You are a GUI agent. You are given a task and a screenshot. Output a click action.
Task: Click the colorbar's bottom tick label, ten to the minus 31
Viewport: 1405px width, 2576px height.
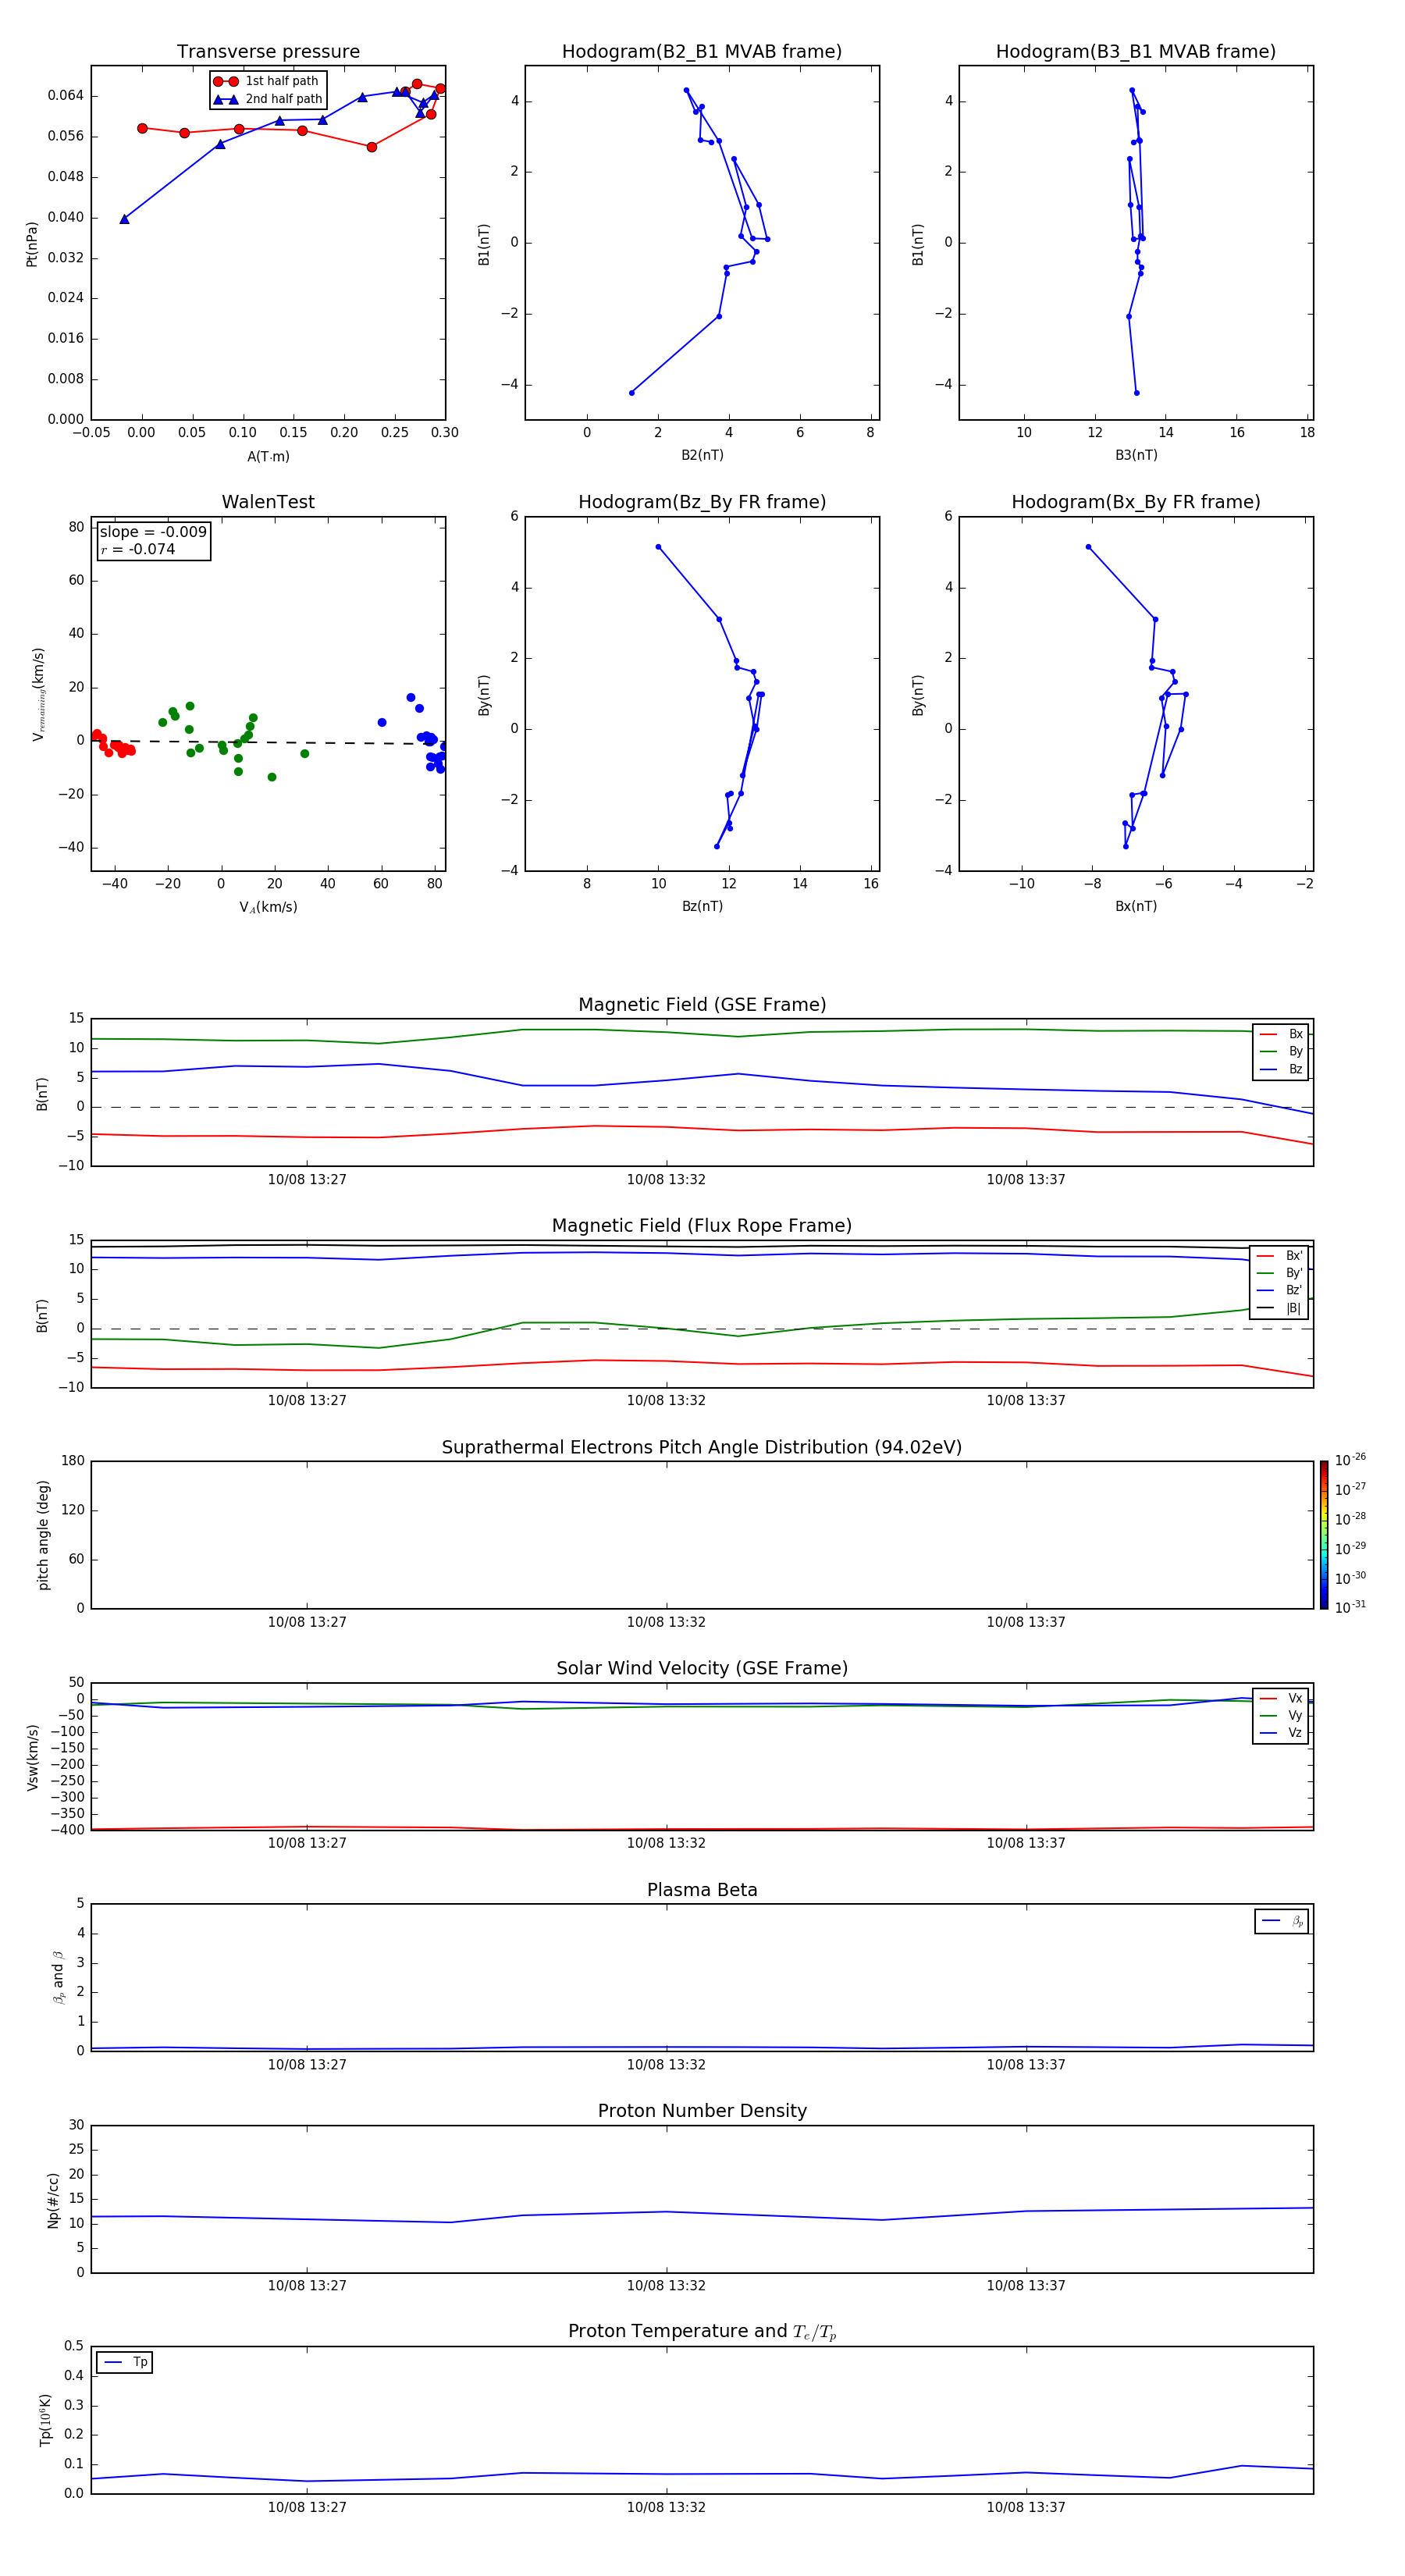tap(1350, 1607)
